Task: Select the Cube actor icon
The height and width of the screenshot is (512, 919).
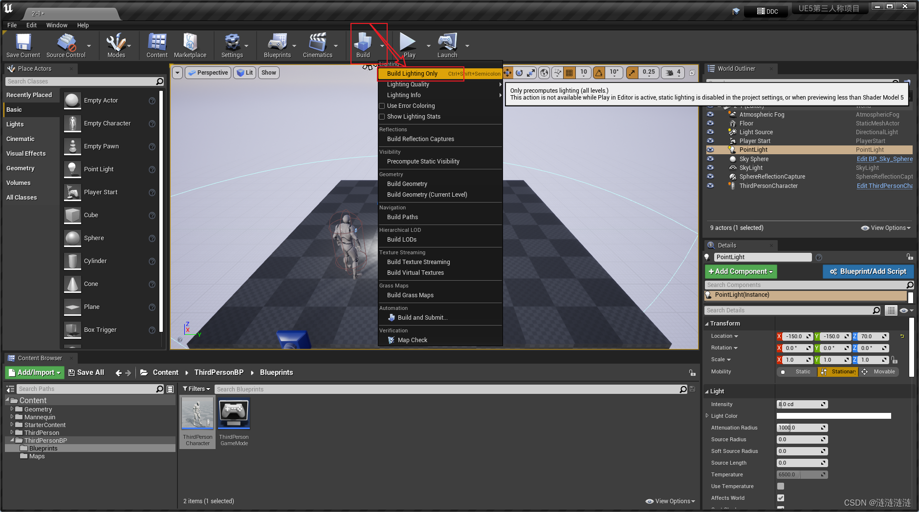Action: click(72, 215)
